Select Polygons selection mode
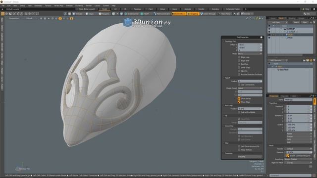The width and height of the screenshot is (317, 178). 104,14
